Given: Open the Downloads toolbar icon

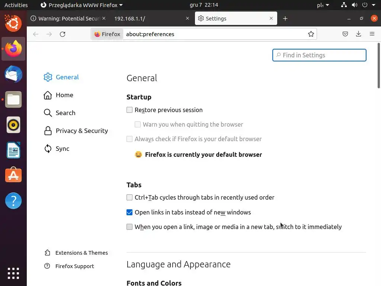Looking at the screenshot, I should (x=358, y=34).
